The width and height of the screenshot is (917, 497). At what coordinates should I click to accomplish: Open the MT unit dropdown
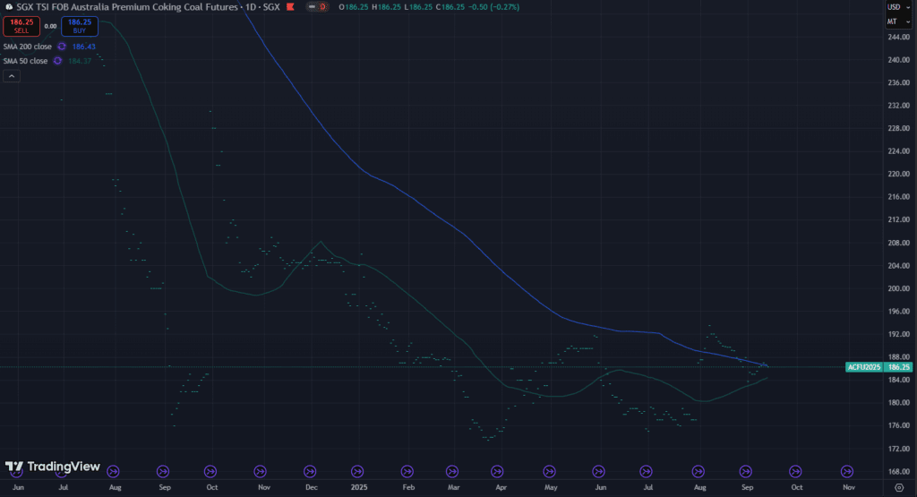point(893,21)
